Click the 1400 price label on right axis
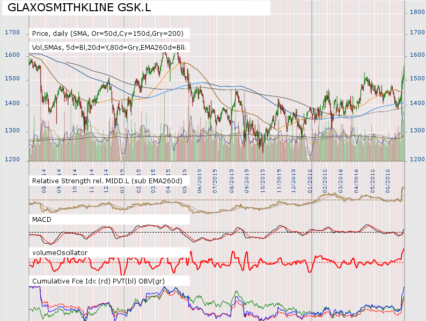The width and height of the screenshot is (426, 321). 417,103
